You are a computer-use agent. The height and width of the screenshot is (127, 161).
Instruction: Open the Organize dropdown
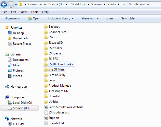(12, 18)
